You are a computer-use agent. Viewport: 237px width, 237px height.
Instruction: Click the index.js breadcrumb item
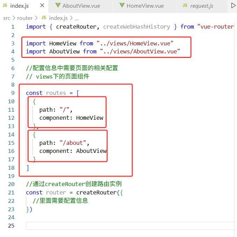click(x=58, y=18)
